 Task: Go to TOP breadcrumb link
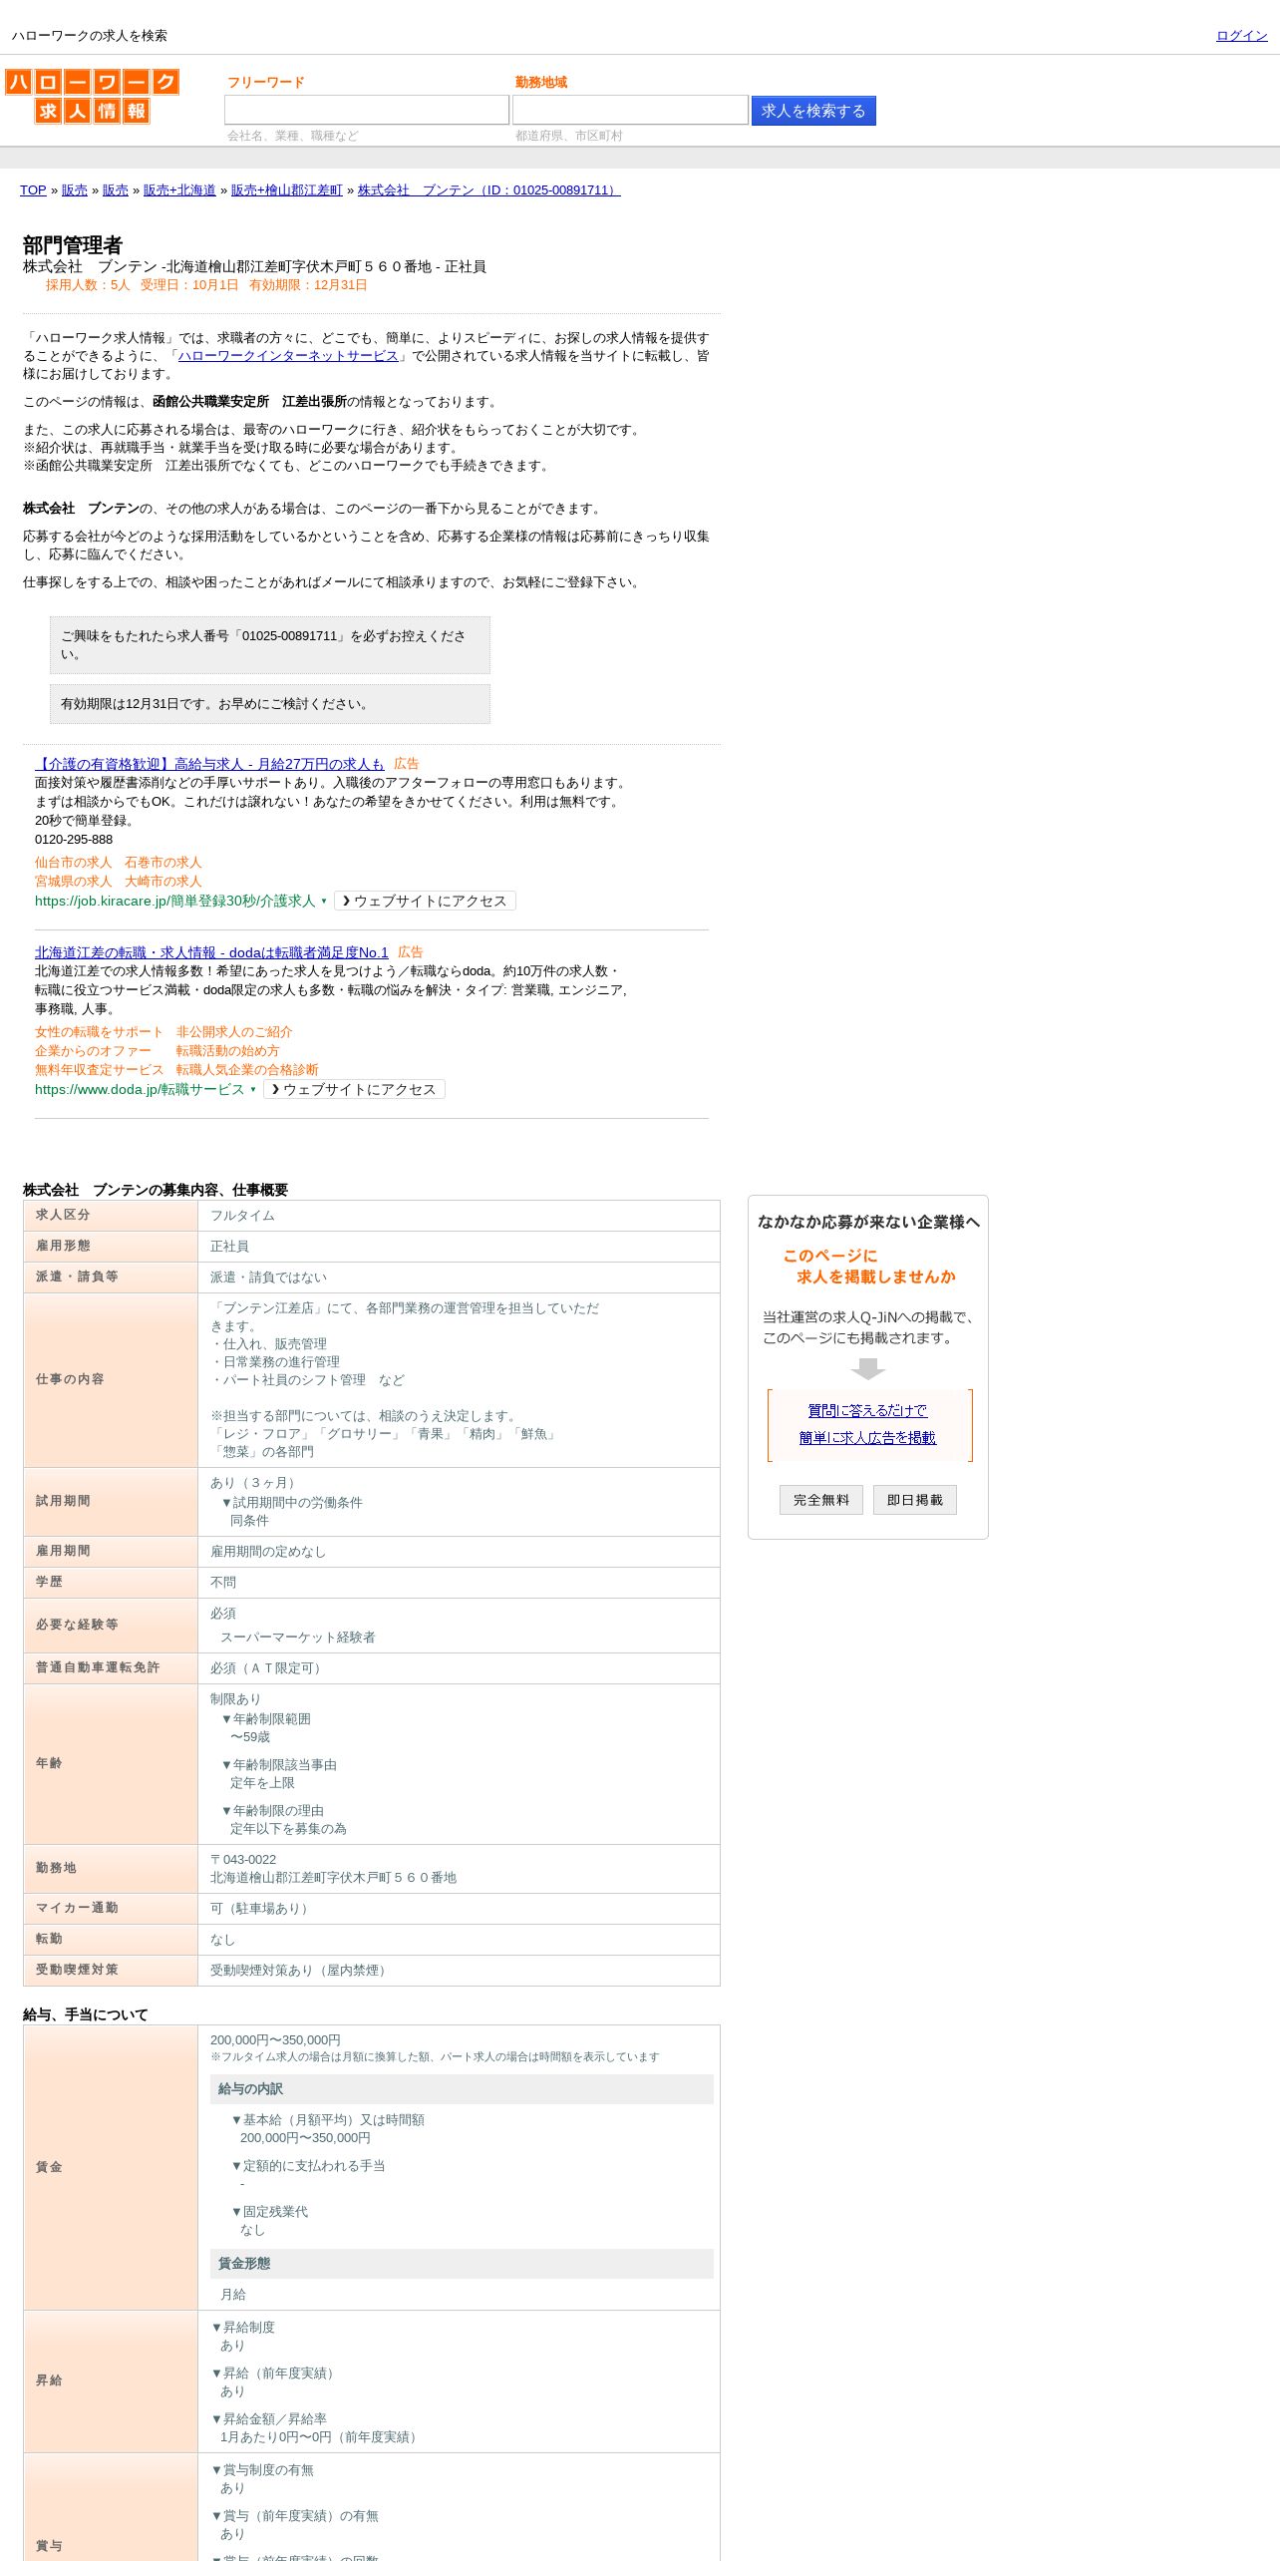(33, 190)
